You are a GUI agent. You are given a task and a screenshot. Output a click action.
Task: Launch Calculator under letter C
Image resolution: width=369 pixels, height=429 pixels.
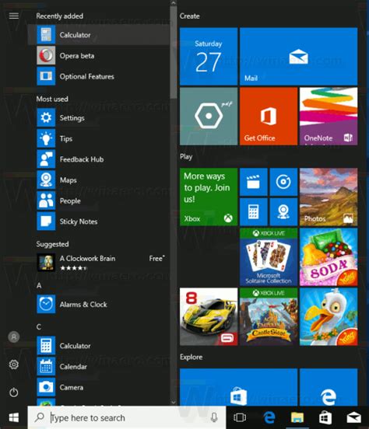99,346
